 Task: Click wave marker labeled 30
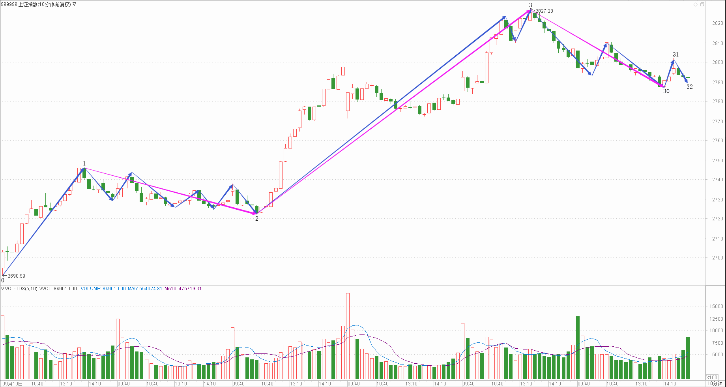666,91
